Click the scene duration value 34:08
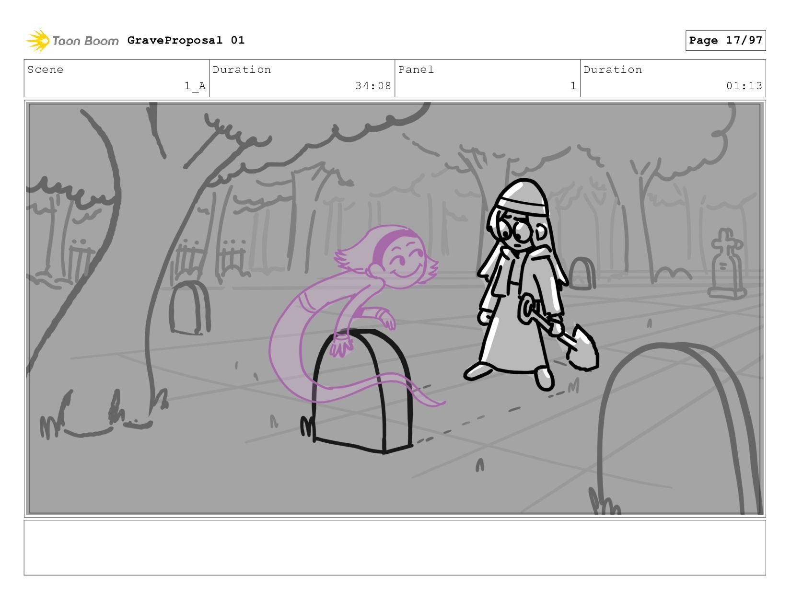This screenshot has width=791, height=611. [x=373, y=86]
